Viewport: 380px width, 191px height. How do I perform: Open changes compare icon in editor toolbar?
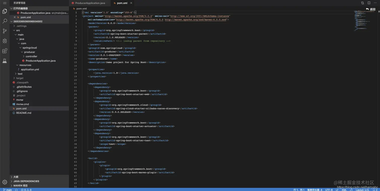pyautogui.click(x=362, y=3)
